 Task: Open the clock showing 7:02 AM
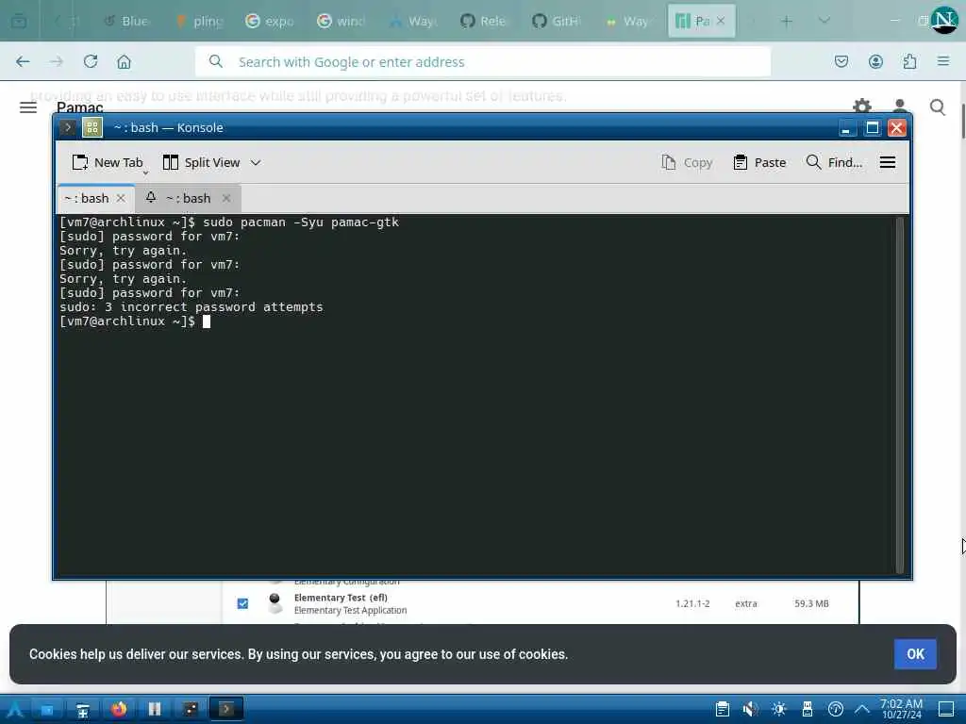(x=901, y=709)
